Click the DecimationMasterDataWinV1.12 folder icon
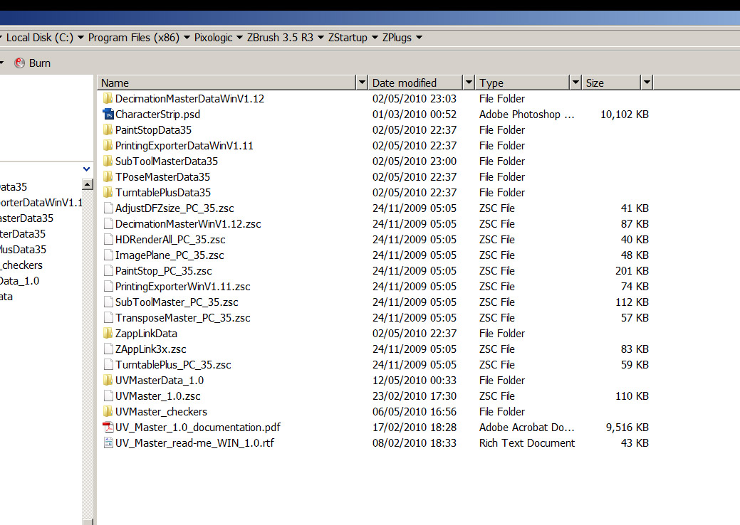 pos(108,98)
